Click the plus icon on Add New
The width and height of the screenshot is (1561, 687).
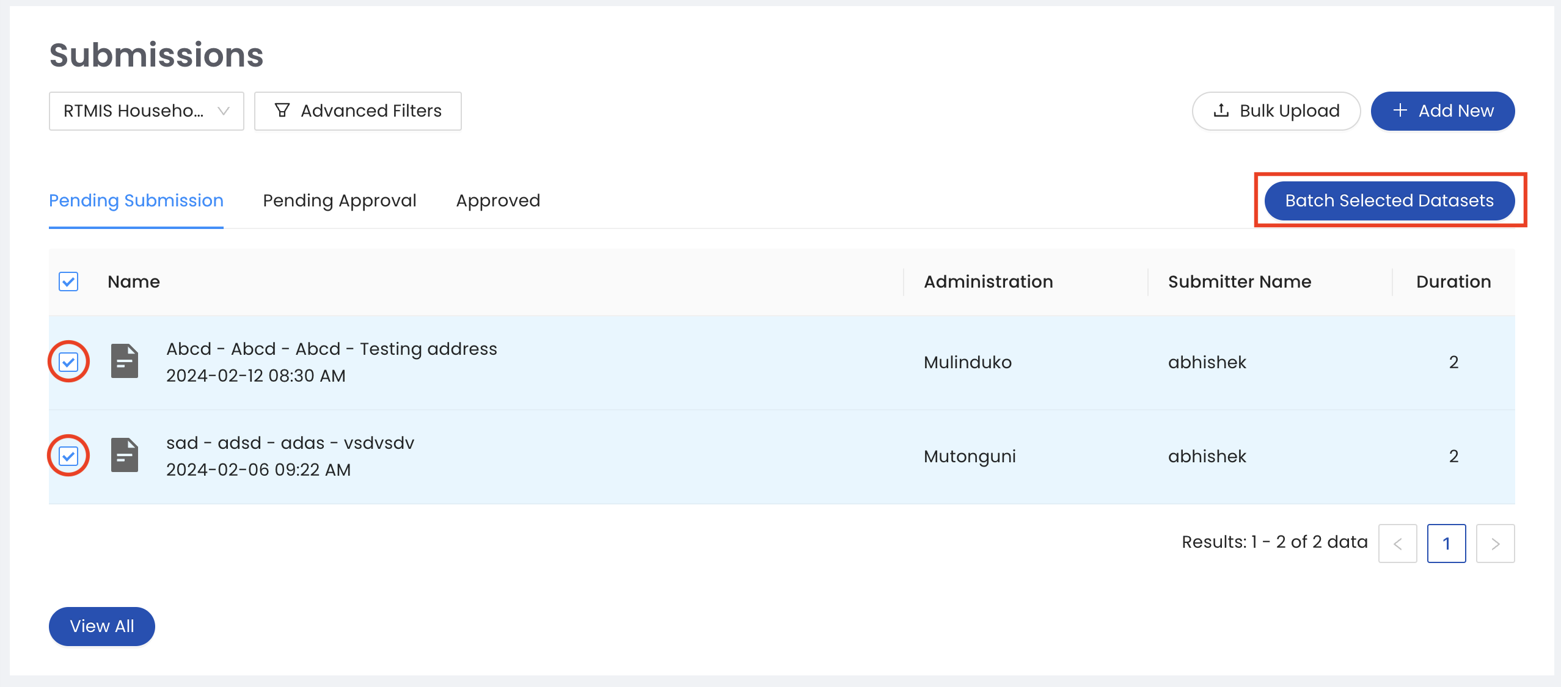tap(1401, 111)
